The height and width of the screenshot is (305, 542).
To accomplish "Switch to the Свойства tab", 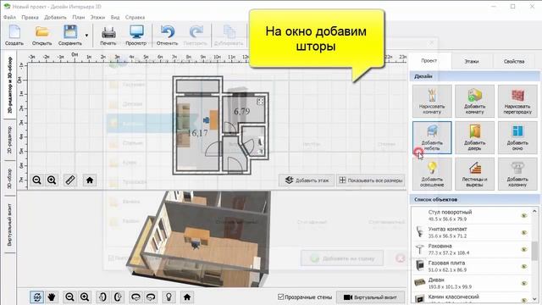I will click(514, 61).
